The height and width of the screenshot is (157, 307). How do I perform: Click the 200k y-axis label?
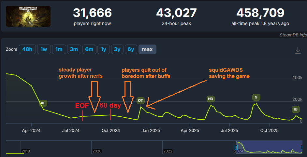(x=297, y=99)
